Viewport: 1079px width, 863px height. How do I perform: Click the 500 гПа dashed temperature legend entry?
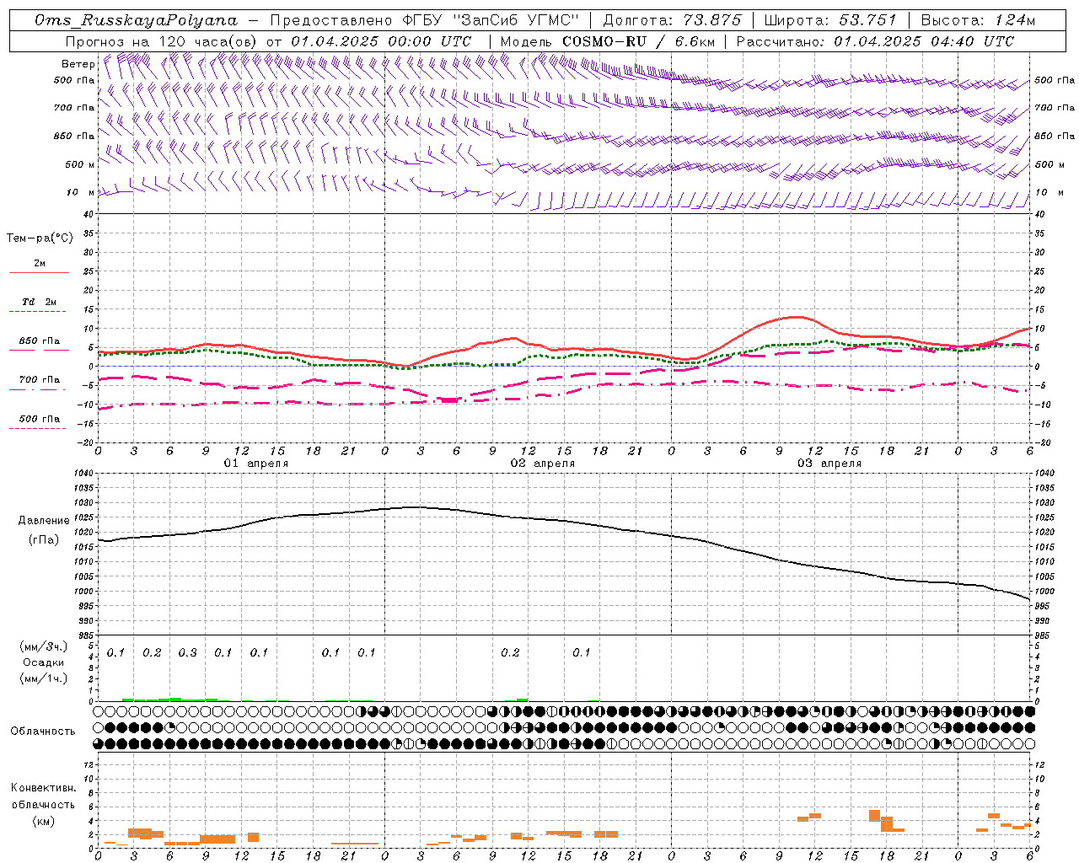tap(39, 419)
